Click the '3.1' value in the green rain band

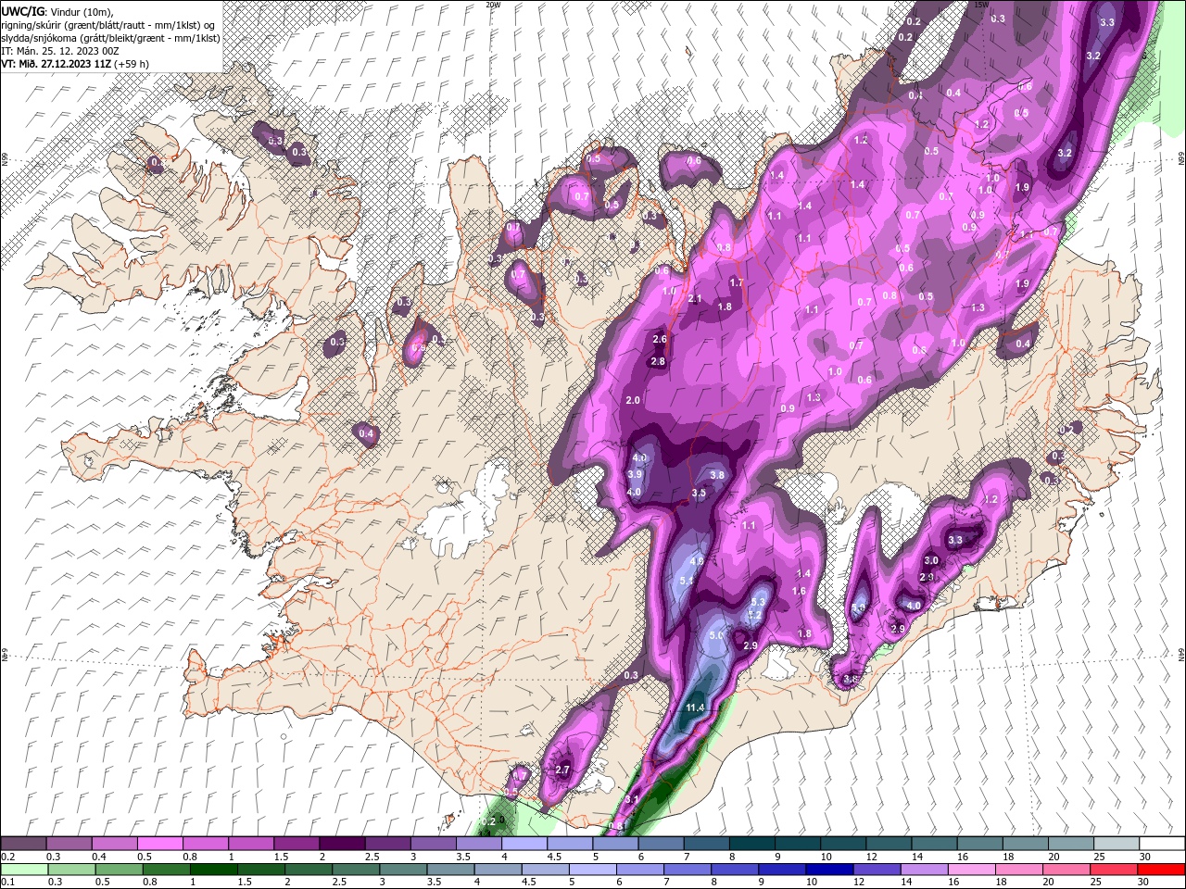633,799
